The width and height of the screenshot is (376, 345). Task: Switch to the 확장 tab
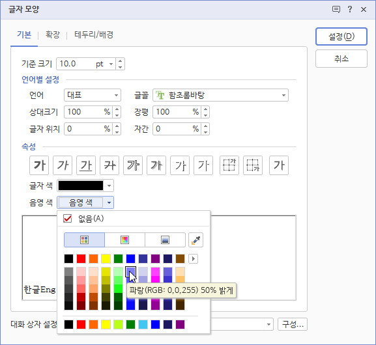coord(53,34)
